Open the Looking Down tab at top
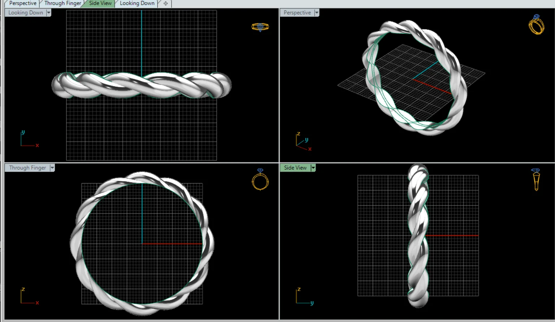Image resolution: width=555 pixels, height=322 pixels. [x=137, y=3]
